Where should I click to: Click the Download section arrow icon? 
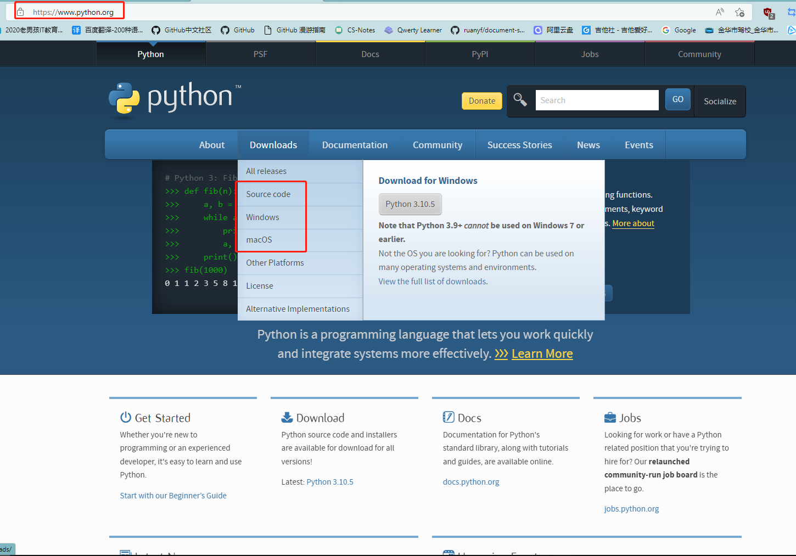tap(287, 417)
